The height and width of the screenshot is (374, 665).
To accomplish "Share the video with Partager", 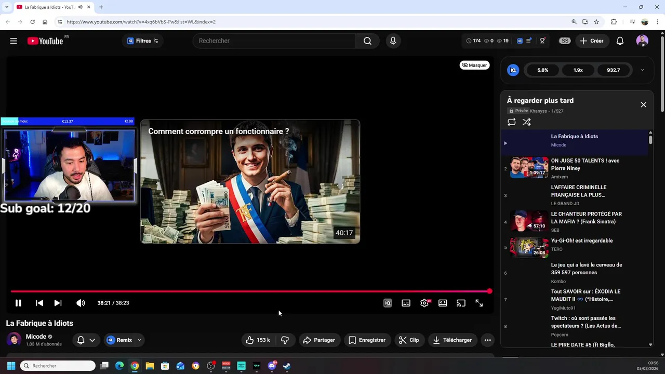I will click(x=319, y=340).
